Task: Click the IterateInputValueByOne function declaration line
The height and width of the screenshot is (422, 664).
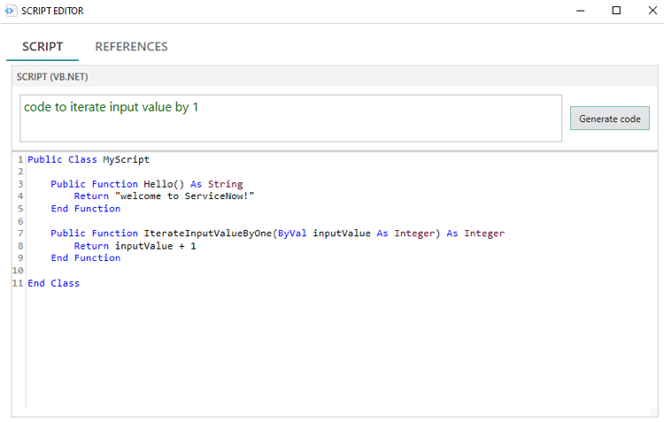Action: pos(277,234)
